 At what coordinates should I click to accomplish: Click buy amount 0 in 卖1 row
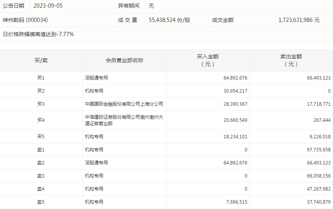click(x=246, y=150)
